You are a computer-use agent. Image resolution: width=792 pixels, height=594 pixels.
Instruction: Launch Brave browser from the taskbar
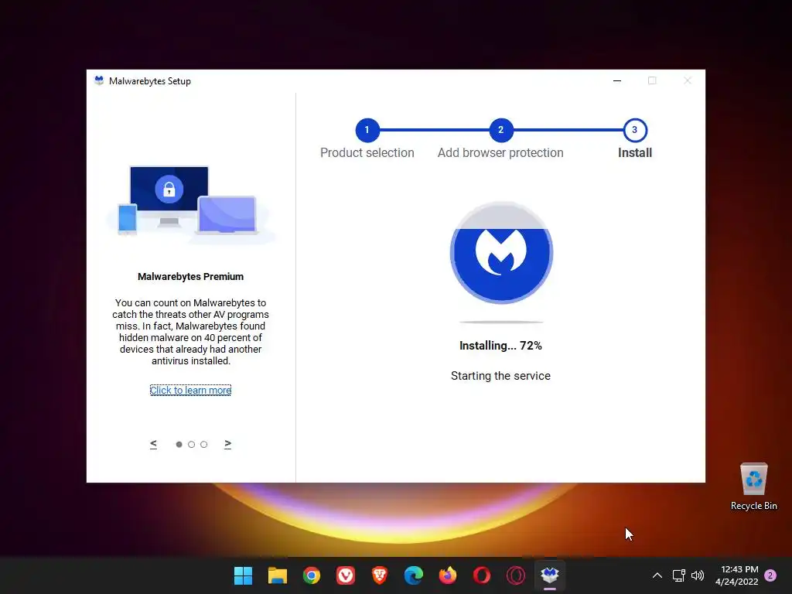click(x=380, y=575)
